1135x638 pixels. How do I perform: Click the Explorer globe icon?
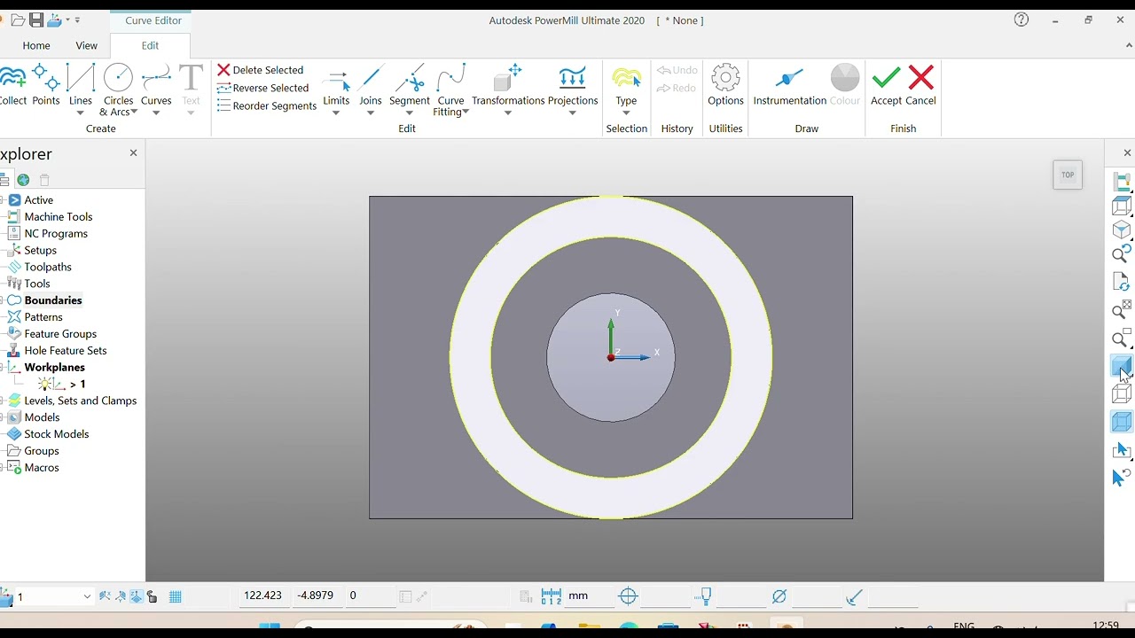23,180
